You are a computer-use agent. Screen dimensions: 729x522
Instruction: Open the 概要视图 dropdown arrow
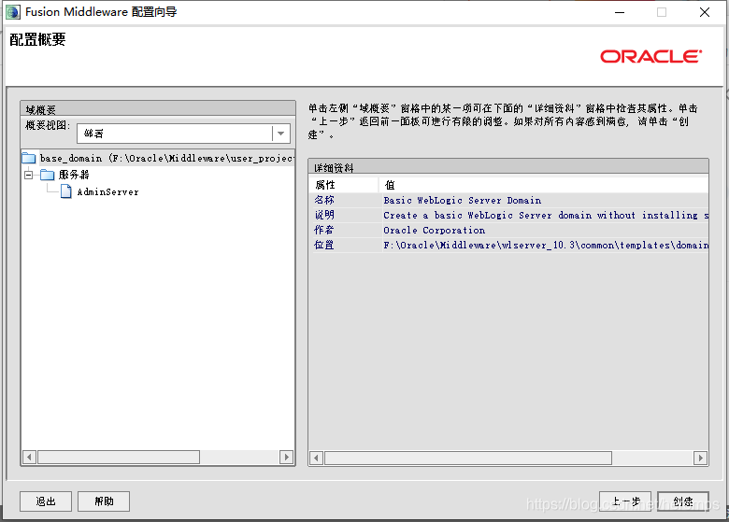280,134
